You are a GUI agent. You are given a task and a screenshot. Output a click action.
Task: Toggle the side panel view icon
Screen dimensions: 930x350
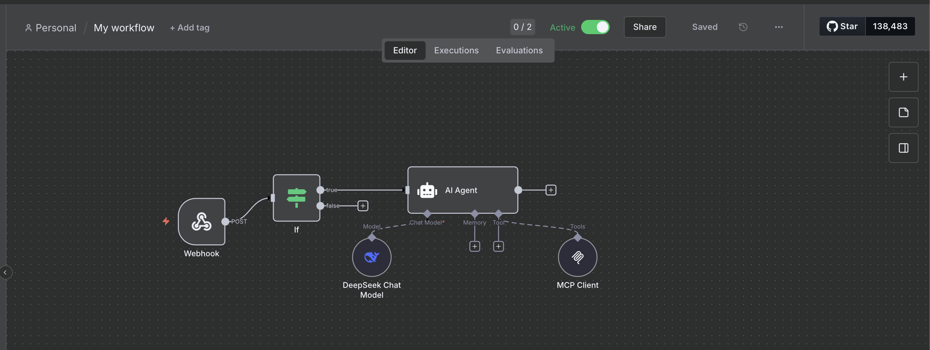pos(903,148)
